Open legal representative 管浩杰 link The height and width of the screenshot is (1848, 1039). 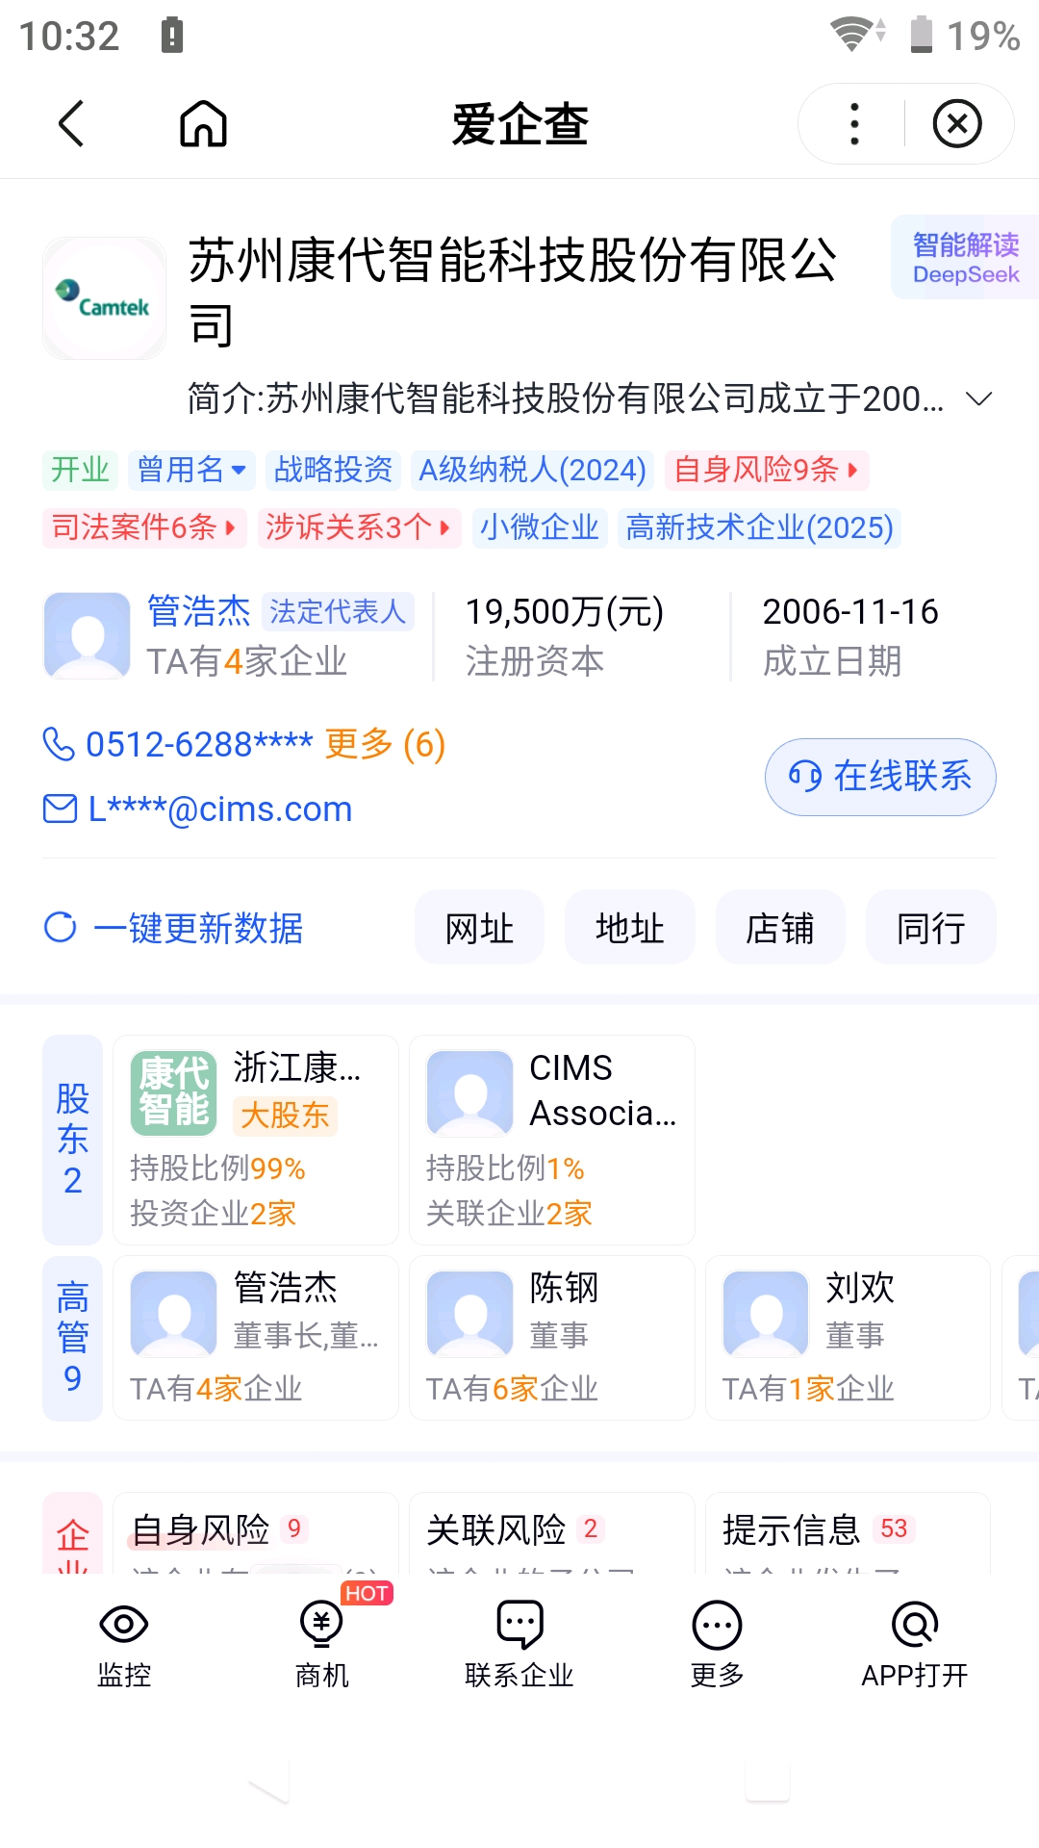tap(198, 611)
